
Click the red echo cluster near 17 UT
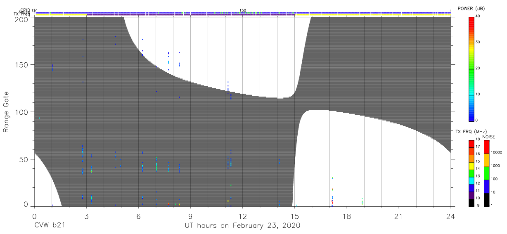pos(332,201)
